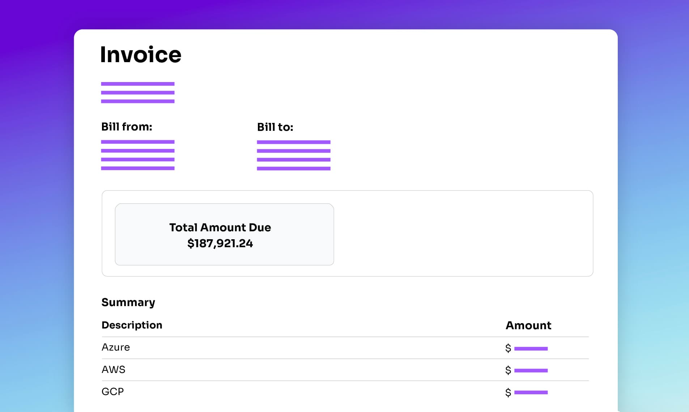Click the Amount column header
689x412 pixels.
(x=528, y=325)
